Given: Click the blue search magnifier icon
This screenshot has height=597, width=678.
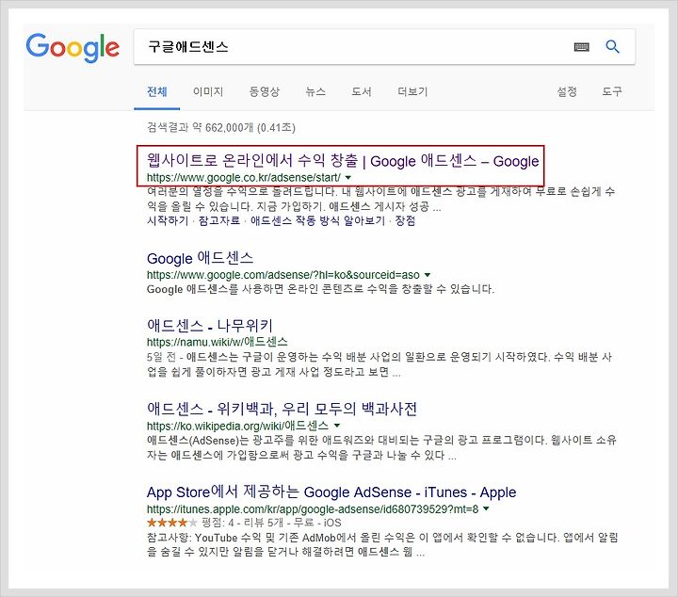Looking at the screenshot, I should click(x=612, y=46).
